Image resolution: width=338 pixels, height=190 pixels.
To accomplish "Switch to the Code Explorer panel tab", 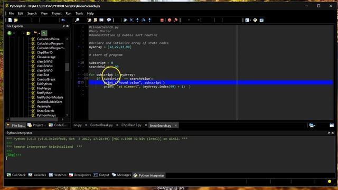I will 58,125.
